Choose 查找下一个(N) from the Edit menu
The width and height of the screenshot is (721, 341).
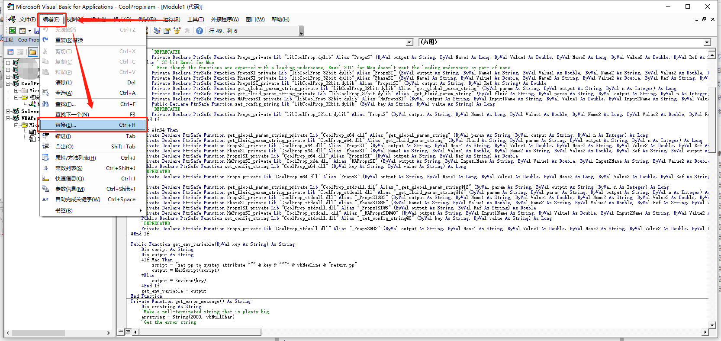click(x=93, y=114)
